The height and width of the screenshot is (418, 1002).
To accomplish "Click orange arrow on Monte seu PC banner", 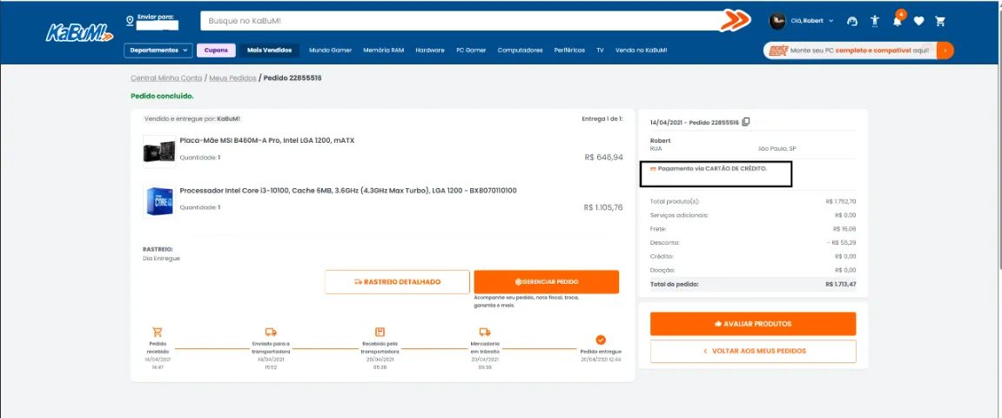I will tap(945, 51).
